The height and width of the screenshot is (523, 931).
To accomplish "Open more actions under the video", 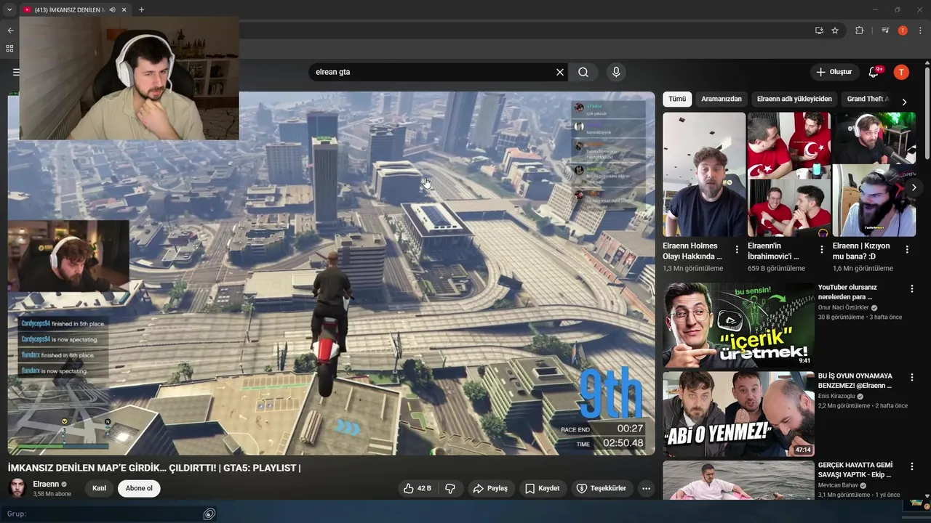I will point(646,488).
